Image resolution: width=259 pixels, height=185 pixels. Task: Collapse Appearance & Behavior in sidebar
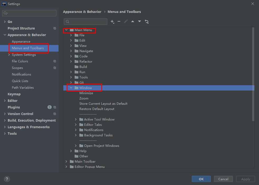pyautogui.click(x=5, y=35)
